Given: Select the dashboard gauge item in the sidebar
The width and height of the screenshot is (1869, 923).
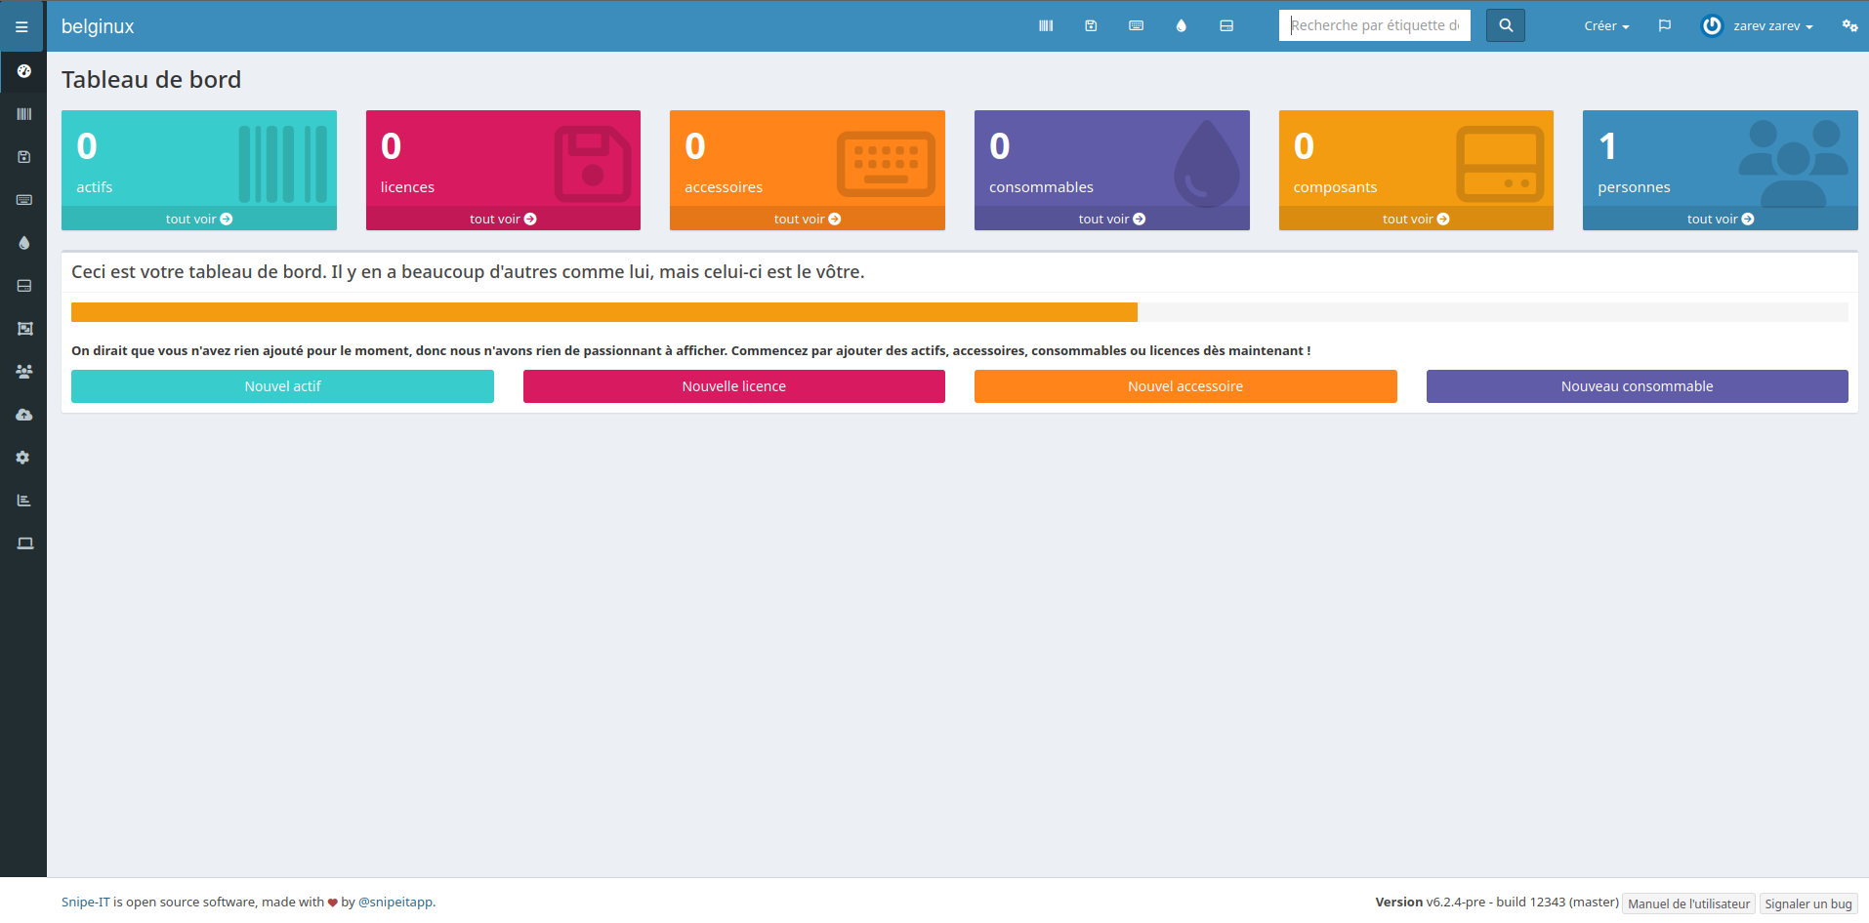Looking at the screenshot, I should [22, 71].
